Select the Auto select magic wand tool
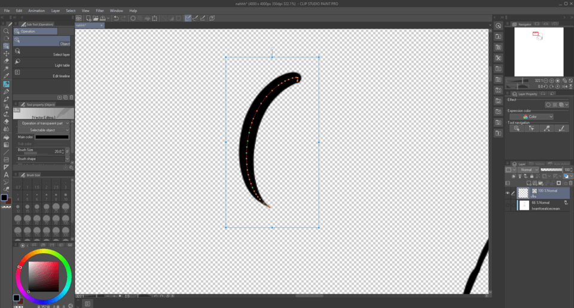 click(6, 69)
